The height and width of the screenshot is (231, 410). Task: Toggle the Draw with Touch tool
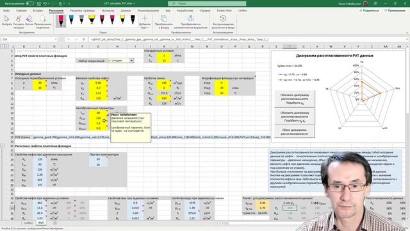click(19, 21)
